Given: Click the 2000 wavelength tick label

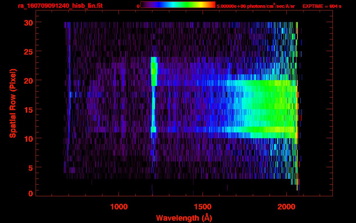Looking at the screenshot, I should pyautogui.click(x=286, y=206).
